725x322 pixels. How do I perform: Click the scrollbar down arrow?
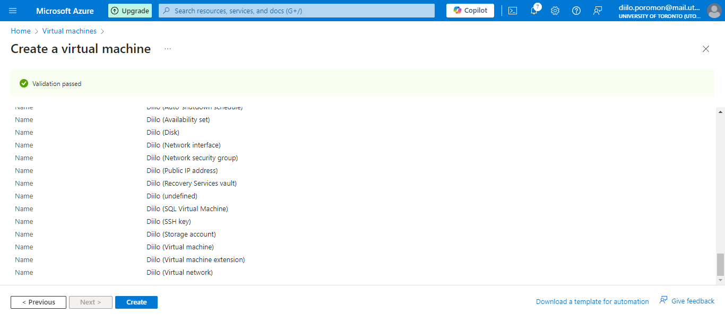click(x=720, y=280)
